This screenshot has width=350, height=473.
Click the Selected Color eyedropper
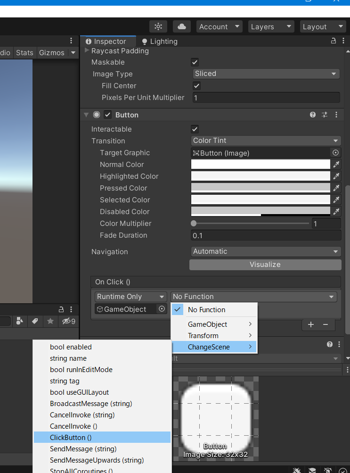(336, 199)
